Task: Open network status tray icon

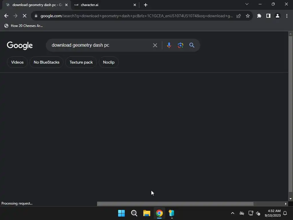Action: coord(251,213)
